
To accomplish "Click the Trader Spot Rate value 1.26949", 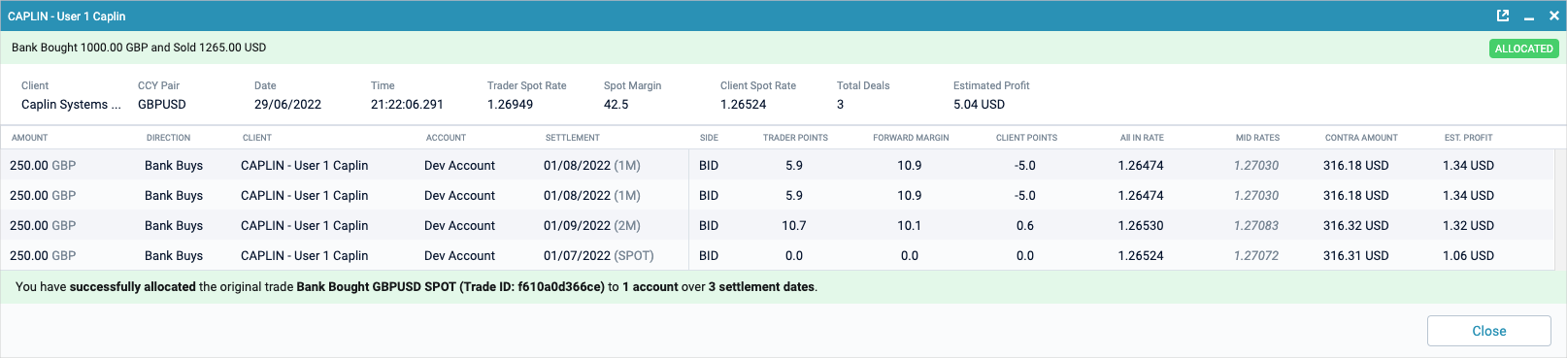I will click(x=510, y=104).
